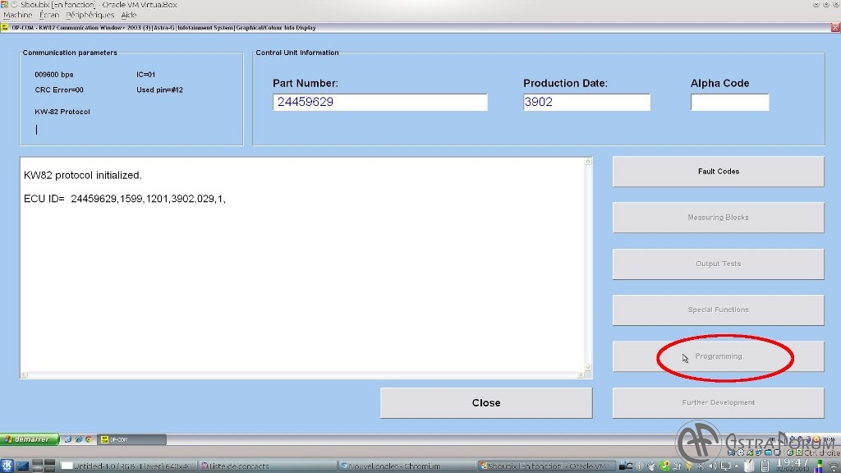Image resolution: width=841 pixels, height=473 pixels.
Task: Click the Chrome quick launch icon
Action: [x=89, y=439]
